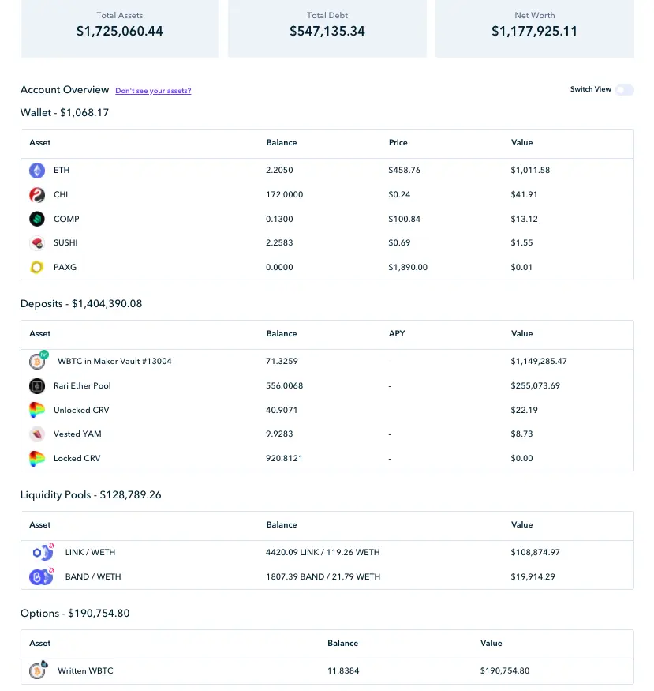The image size is (654, 691).
Task: Click the APY column header in Deposits
Action: (x=397, y=334)
